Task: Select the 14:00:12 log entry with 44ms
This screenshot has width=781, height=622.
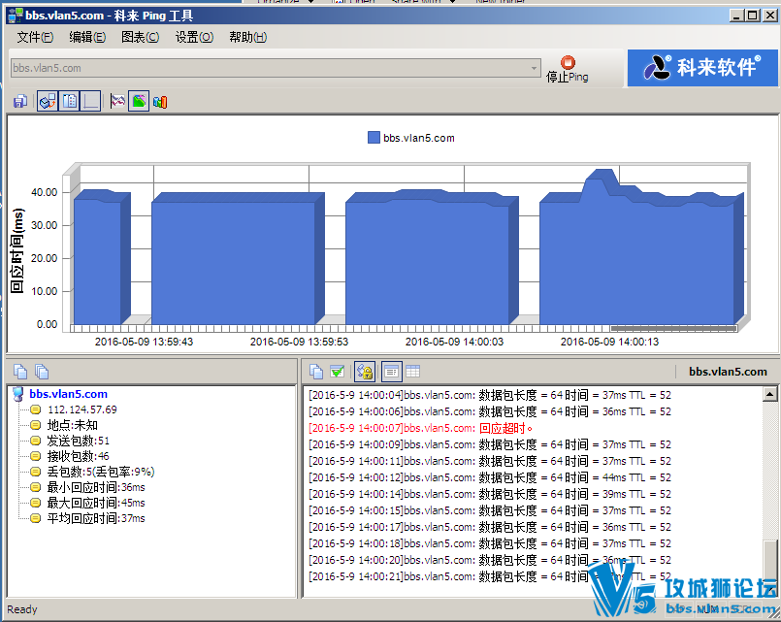Action: point(490,477)
